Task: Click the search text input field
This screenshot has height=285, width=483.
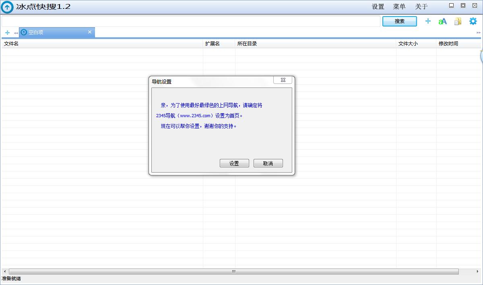Action: (x=191, y=21)
